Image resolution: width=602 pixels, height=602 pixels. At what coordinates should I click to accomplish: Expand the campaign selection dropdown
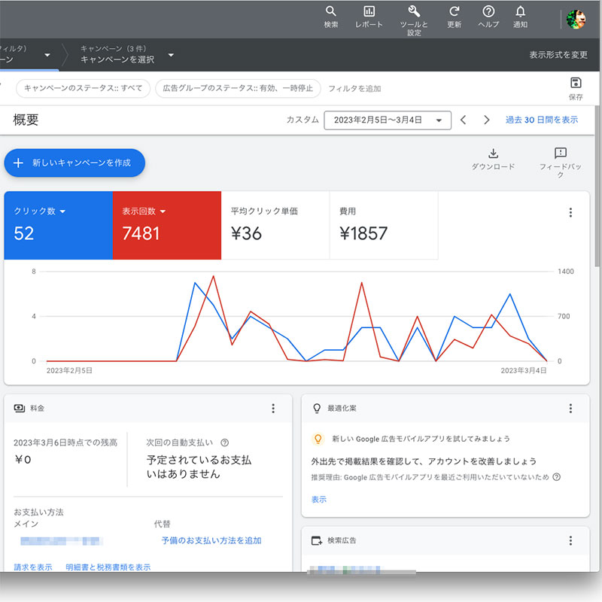[171, 55]
